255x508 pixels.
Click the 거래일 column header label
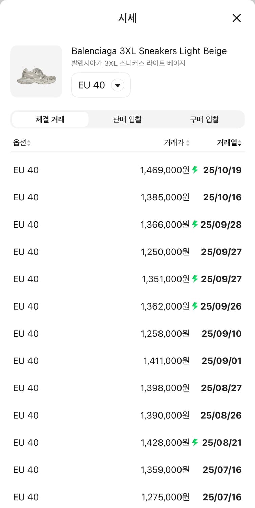(x=227, y=143)
